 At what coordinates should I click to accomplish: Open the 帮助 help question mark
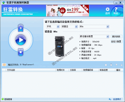(116, 11)
